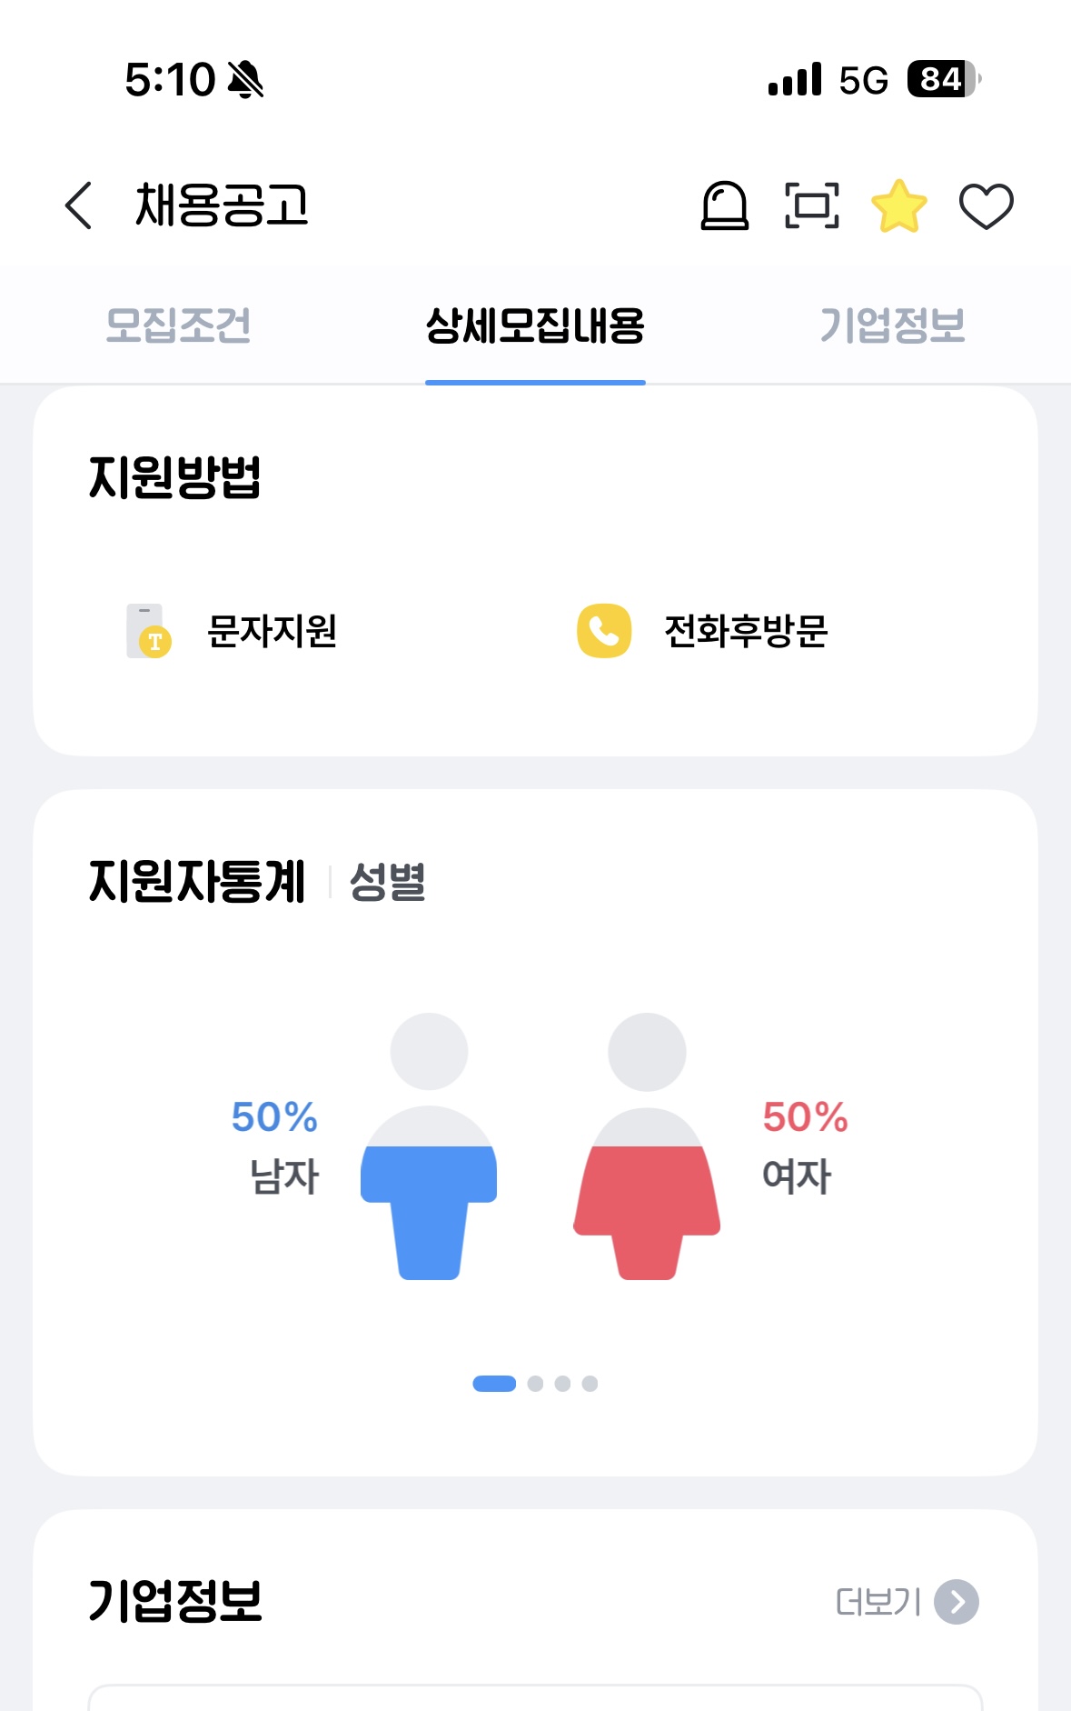Choose 전화후방문 apply option
Image resolution: width=1071 pixels, height=1711 pixels.
[x=746, y=631]
